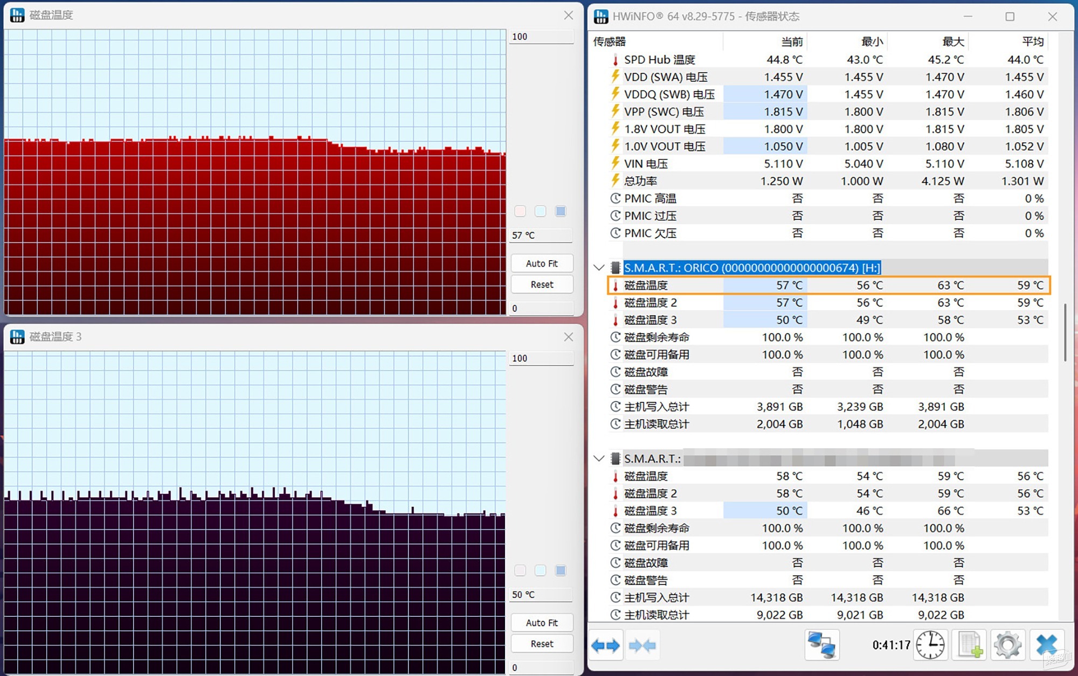Click the log file with plus icon
The width and height of the screenshot is (1078, 676).
click(969, 645)
